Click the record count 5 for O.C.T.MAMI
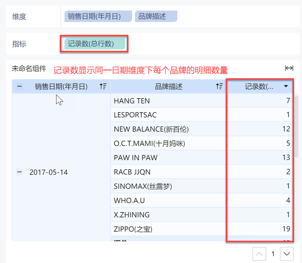Image resolution: width=302 pixels, height=263 pixels. click(x=288, y=143)
